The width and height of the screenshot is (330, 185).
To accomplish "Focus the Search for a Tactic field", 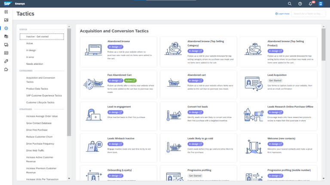I will (308, 14).
